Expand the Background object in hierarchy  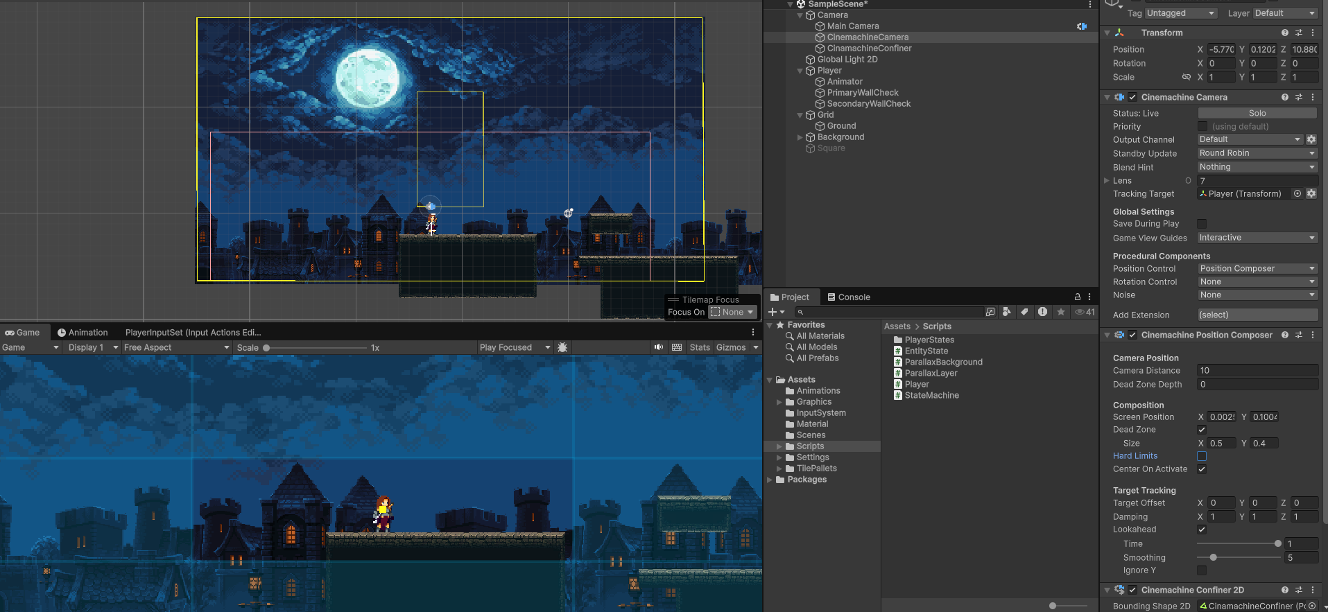pyautogui.click(x=800, y=137)
